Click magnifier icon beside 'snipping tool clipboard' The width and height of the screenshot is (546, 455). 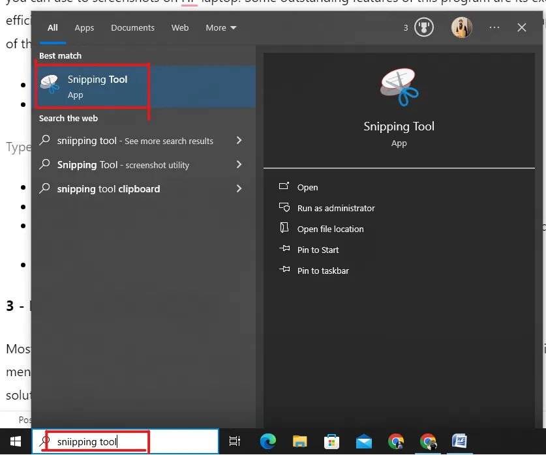(x=44, y=188)
